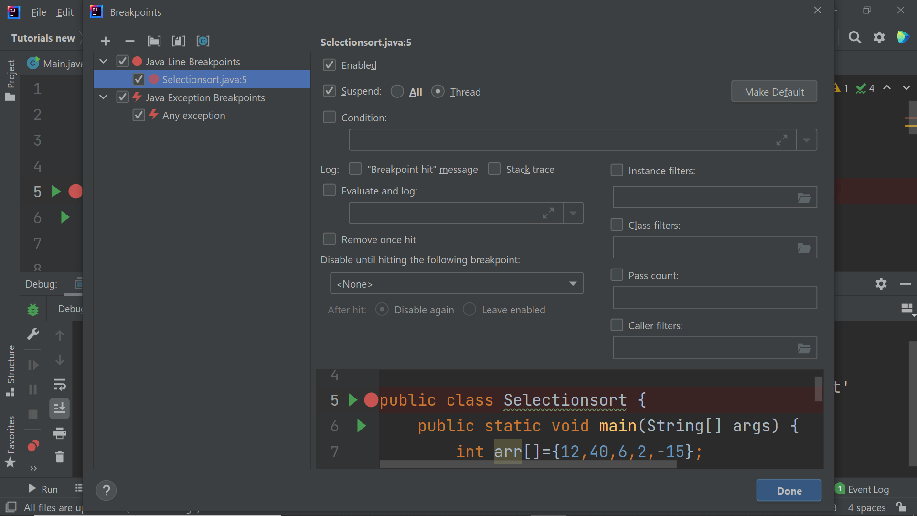Open instance filters folder browse icon
The image size is (917, 516).
pos(804,197)
